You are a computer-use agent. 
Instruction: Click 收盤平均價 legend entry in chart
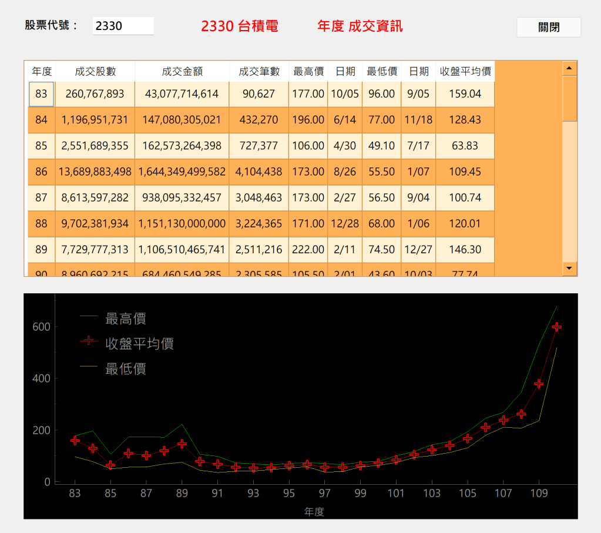139,344
